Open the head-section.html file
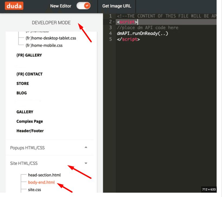 (x=44, y=175)
